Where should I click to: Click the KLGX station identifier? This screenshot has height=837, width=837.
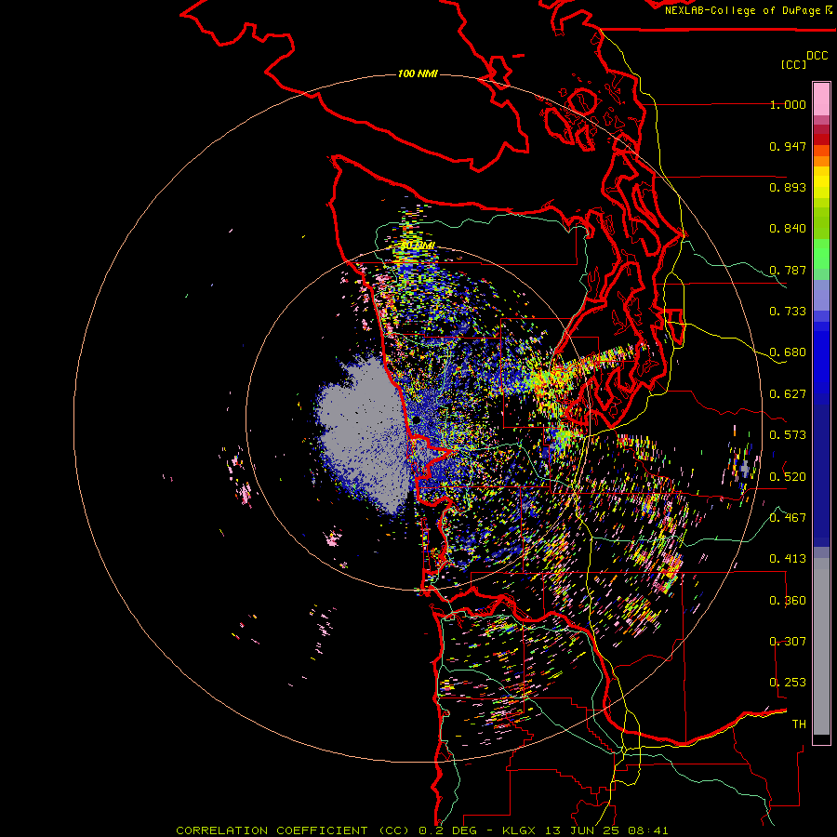(x=519, y=830)
